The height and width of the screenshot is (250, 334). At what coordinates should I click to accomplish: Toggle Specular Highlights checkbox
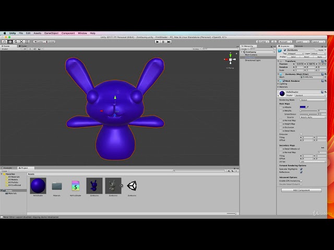click(x=301, y=169)
